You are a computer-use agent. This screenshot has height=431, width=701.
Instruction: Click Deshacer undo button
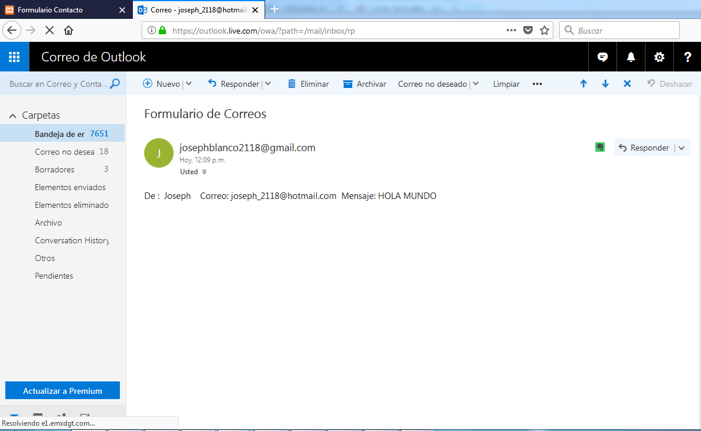[x=670, y=84]
